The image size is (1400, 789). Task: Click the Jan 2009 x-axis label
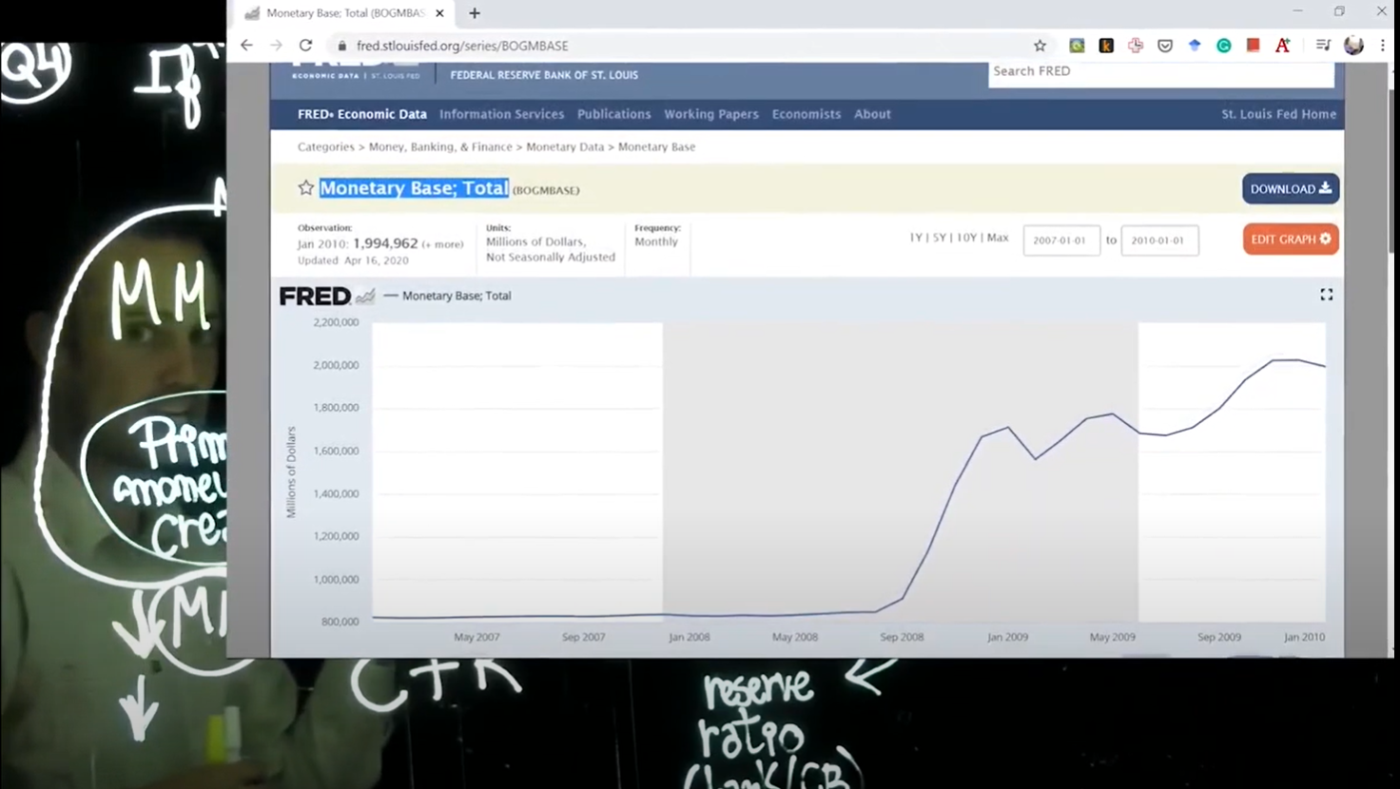click(x=1007, y=637)
